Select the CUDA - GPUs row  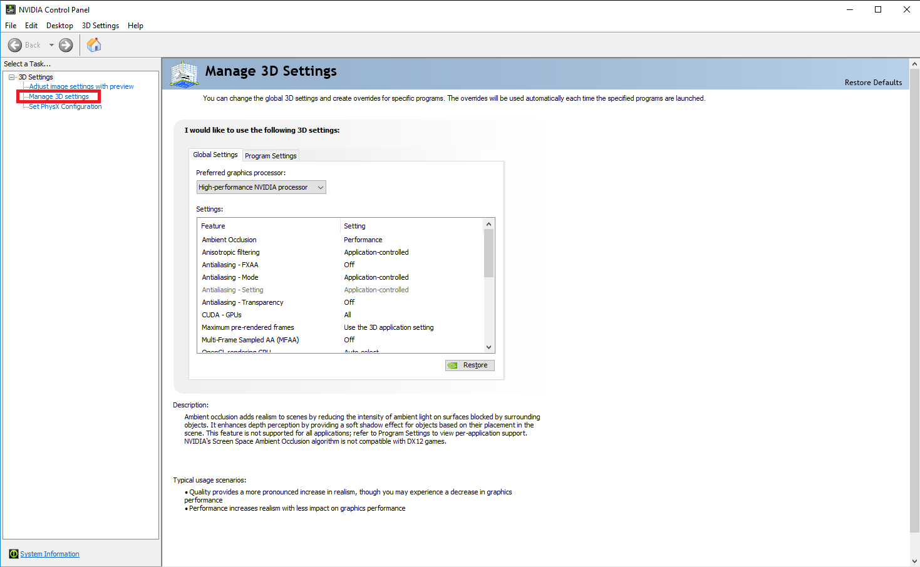341,315
